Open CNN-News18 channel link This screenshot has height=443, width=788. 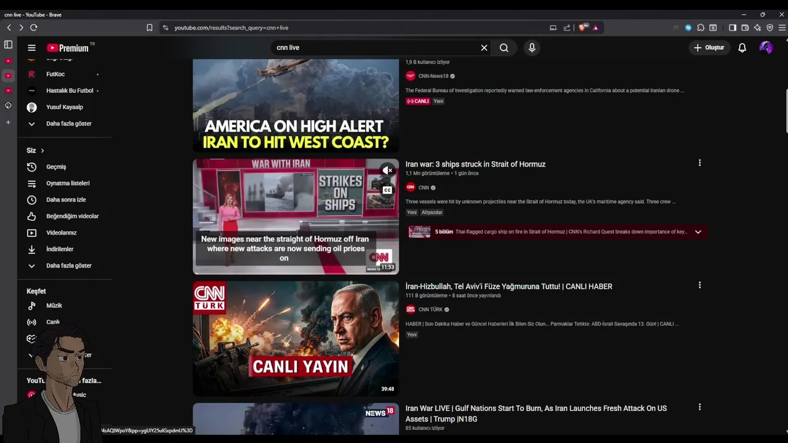(x=433, y=76)
